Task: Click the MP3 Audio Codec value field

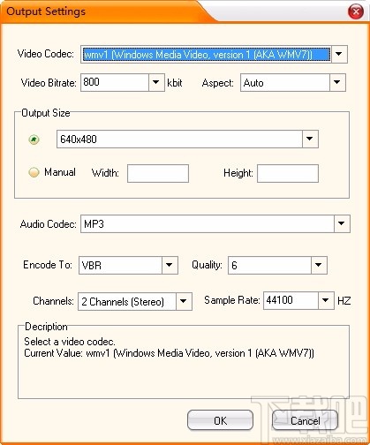Action: point(208,223)
